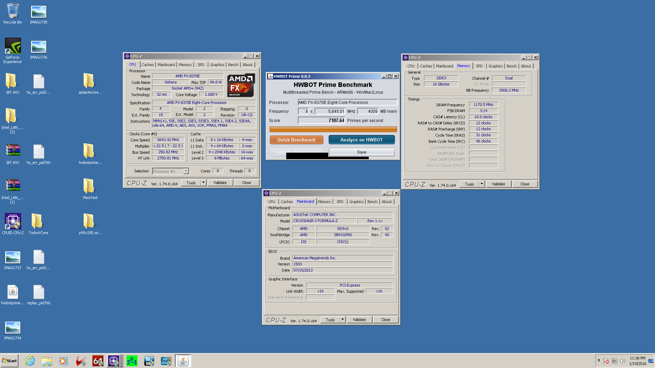Save the HWBOT Prime result
The height and width of the screenshot is (368, 655).
tap(362, 152)
